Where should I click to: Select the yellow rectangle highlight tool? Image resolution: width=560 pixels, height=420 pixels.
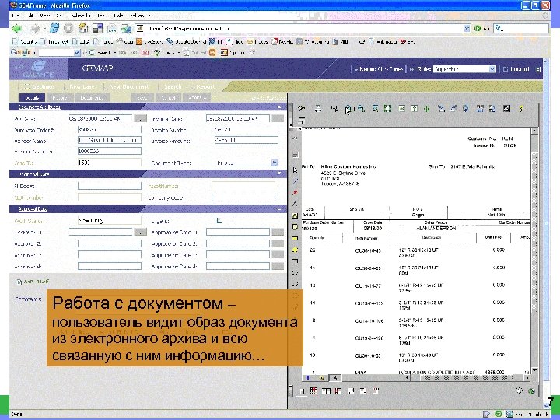tap(295, 238)
